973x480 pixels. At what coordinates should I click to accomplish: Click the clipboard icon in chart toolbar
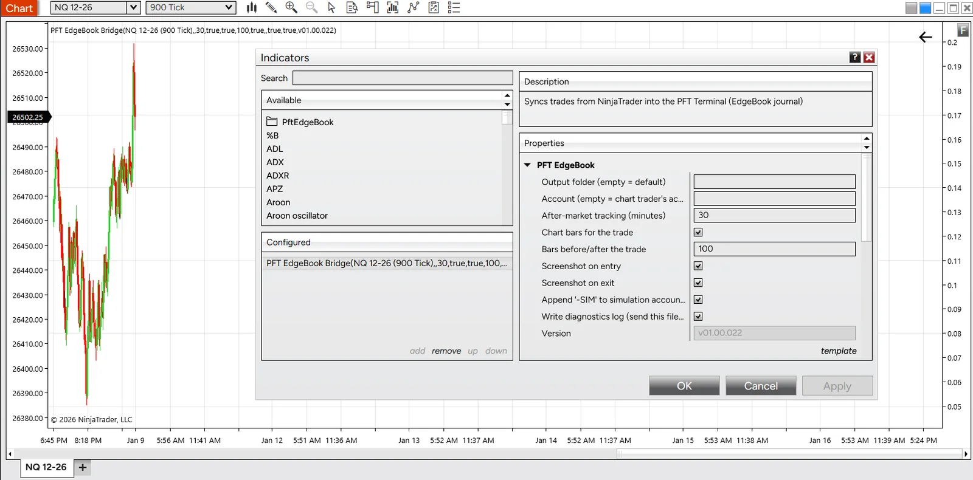click(434, 7)
